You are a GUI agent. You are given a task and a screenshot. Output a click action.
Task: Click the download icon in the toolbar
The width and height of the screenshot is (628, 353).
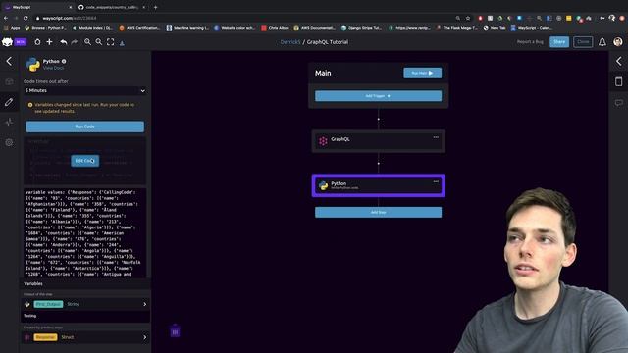[122, 42]
